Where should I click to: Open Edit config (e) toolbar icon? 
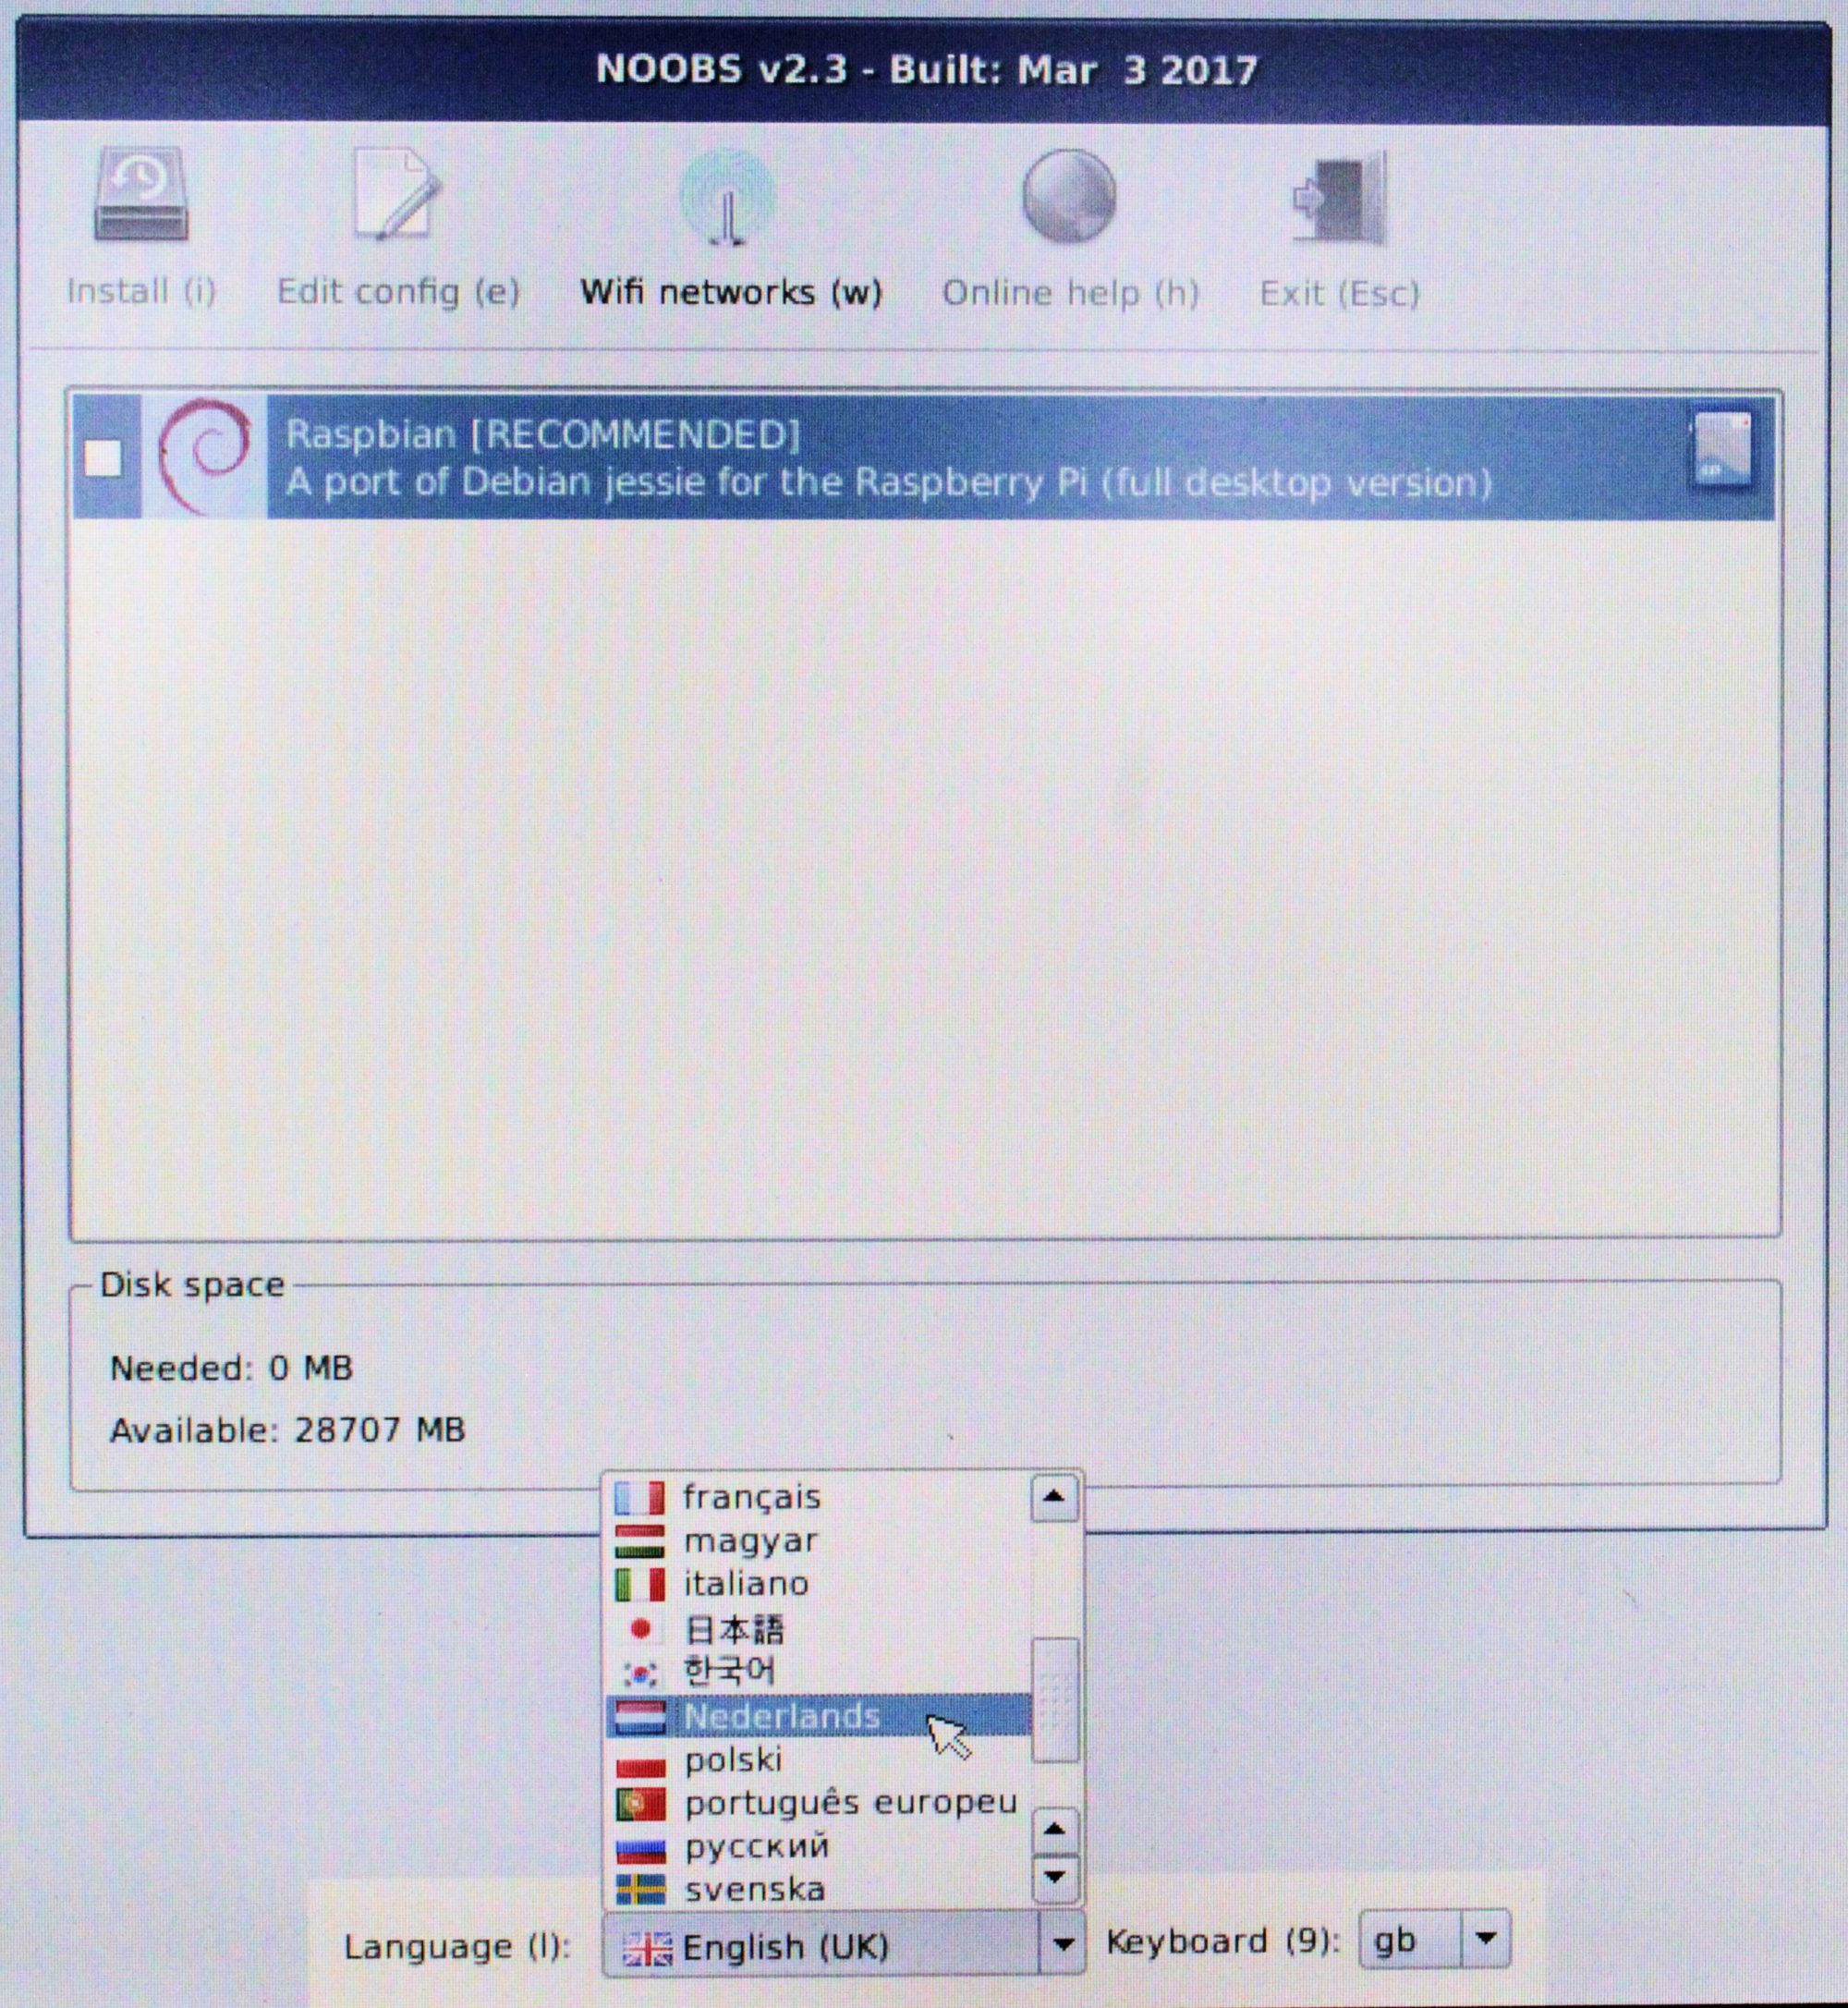point(397,194)
